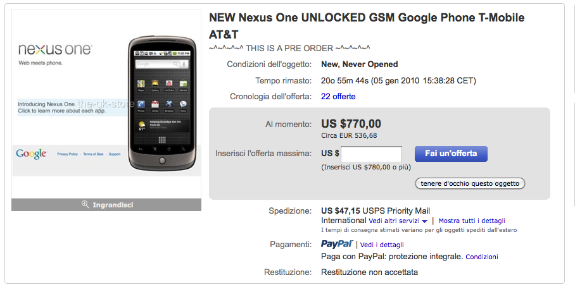Tap the Gmail app icon on phone
Screen dimensions: 575x287
click(x=155, y=105)
